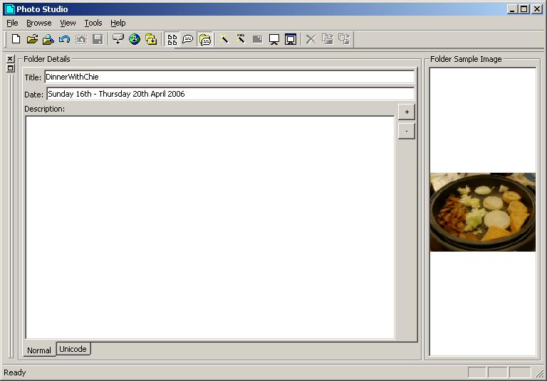Minimize the Photo Studio window
The height and width of the screenshot is (381, 547).
(512, 9)
